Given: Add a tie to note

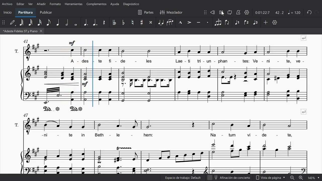Looking at the screenshot, I should [161, 22].
